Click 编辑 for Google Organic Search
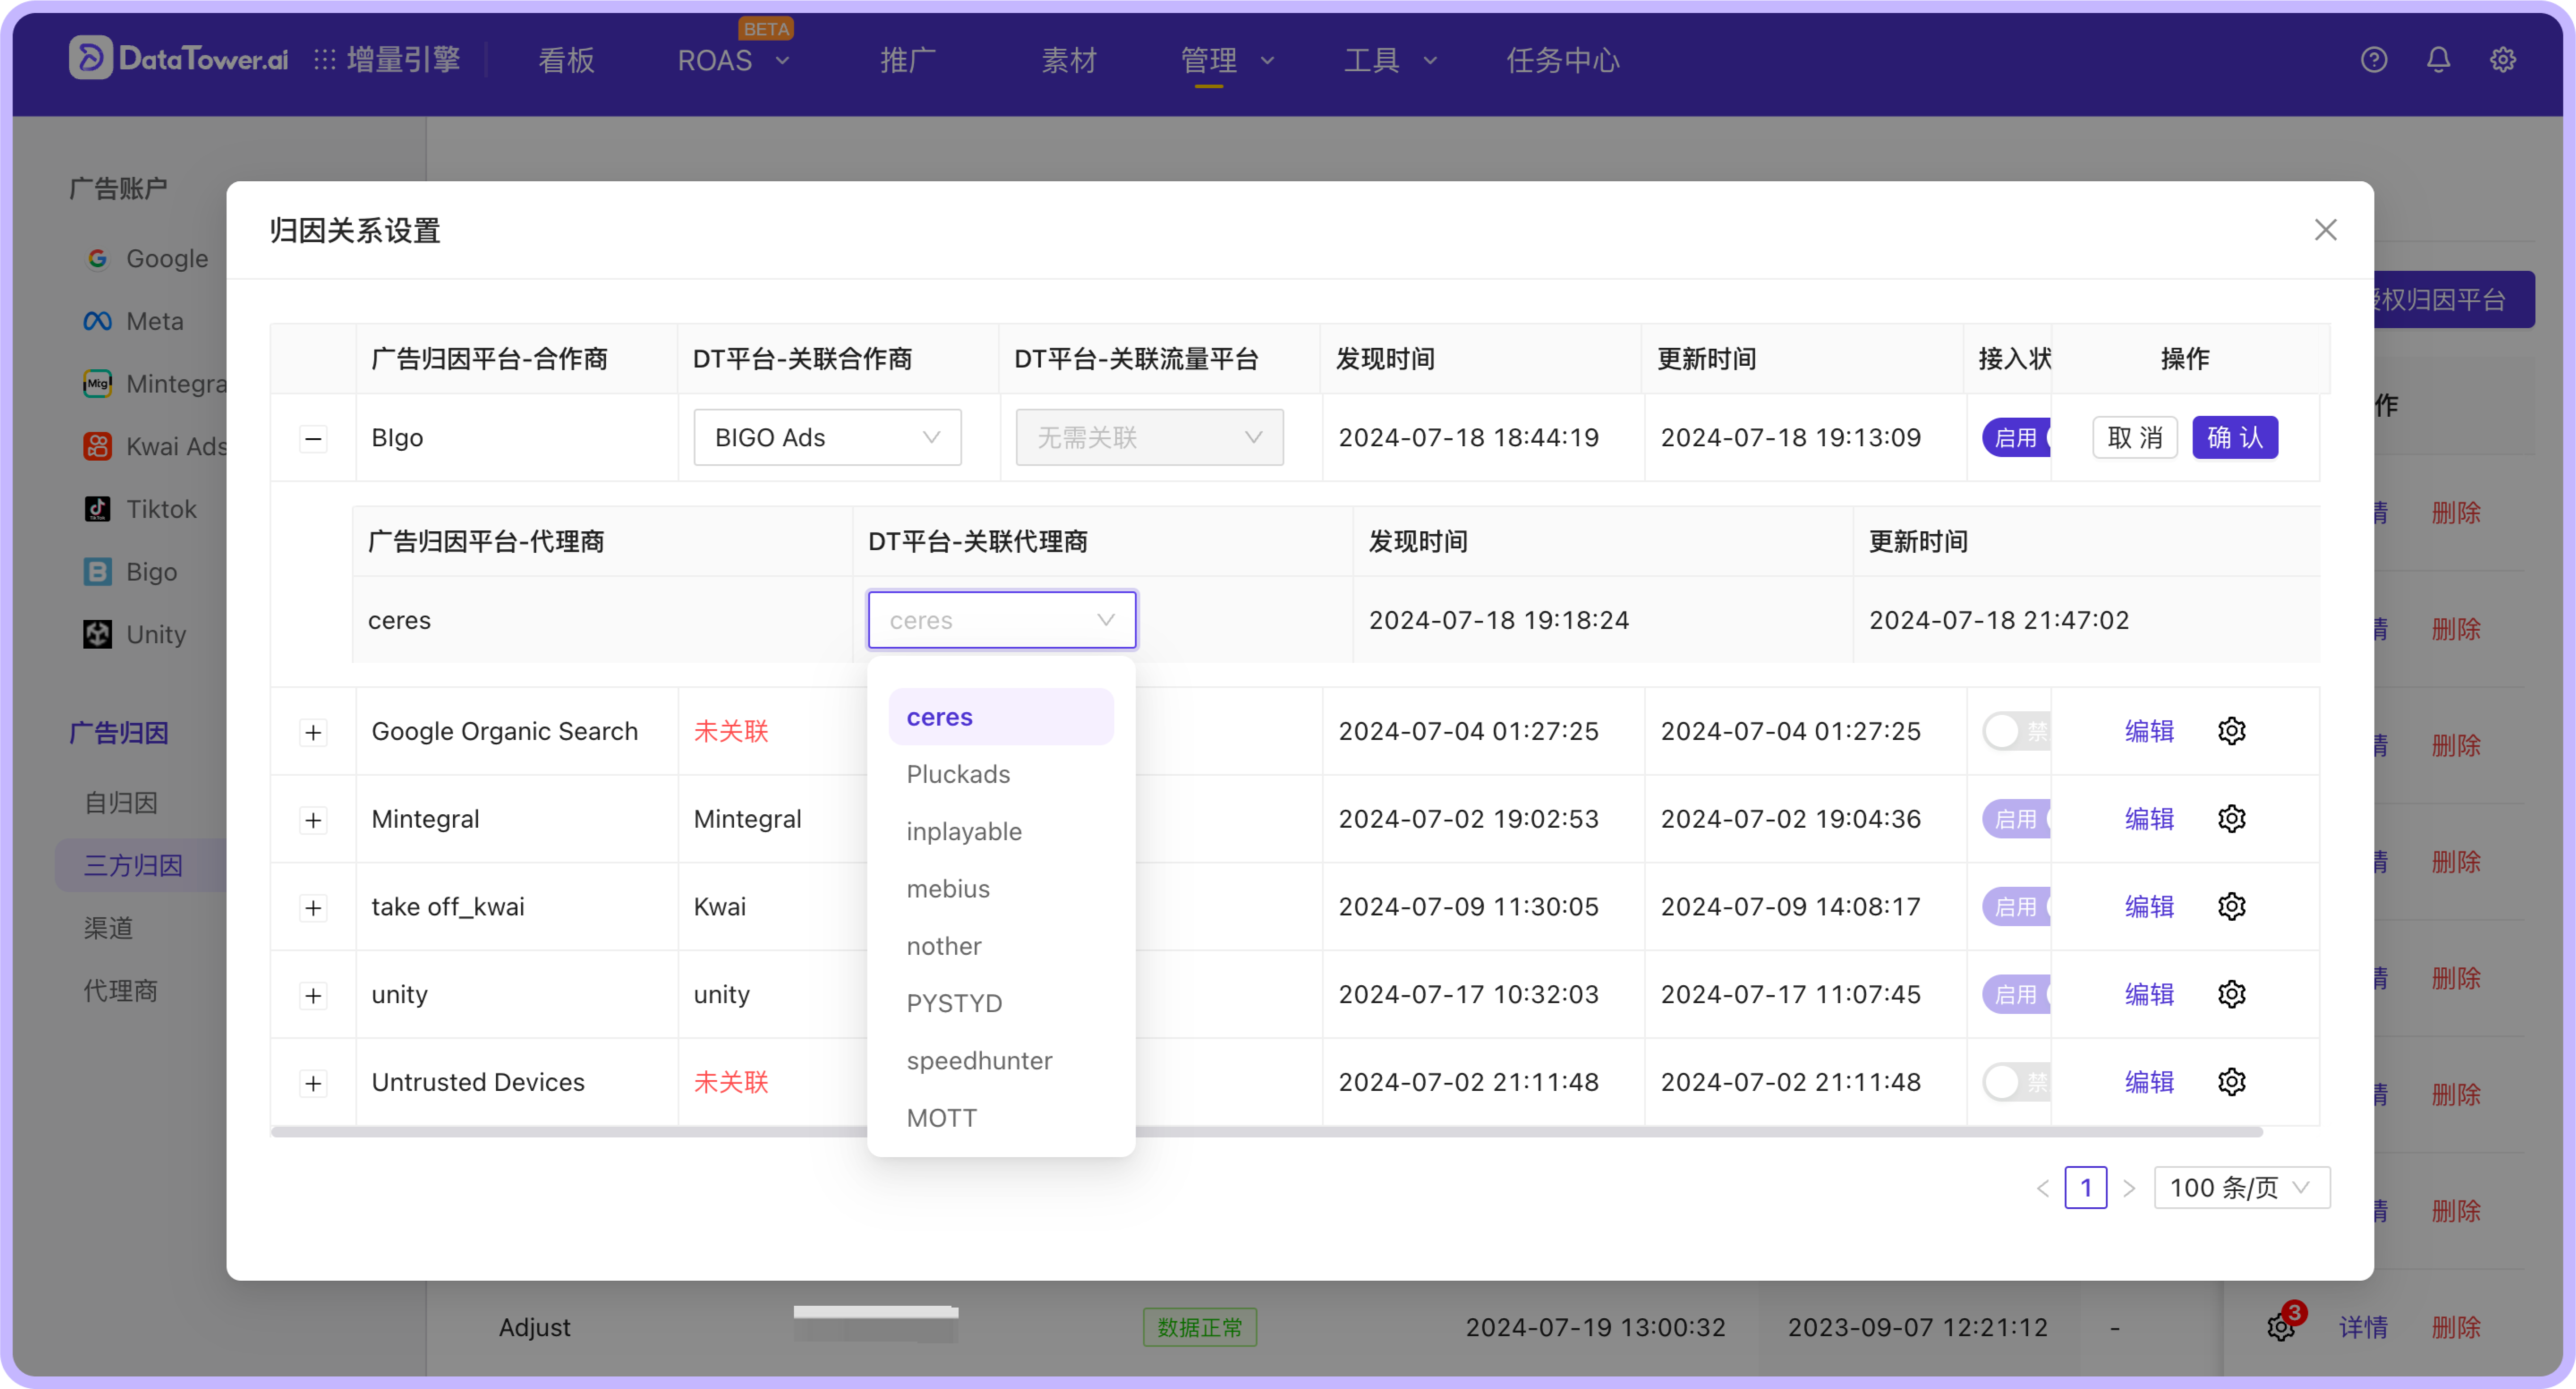 2149,731
